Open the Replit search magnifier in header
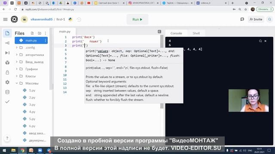Image resolution: width=275 pixels, height=154 pixels. (x=269, y=19)
